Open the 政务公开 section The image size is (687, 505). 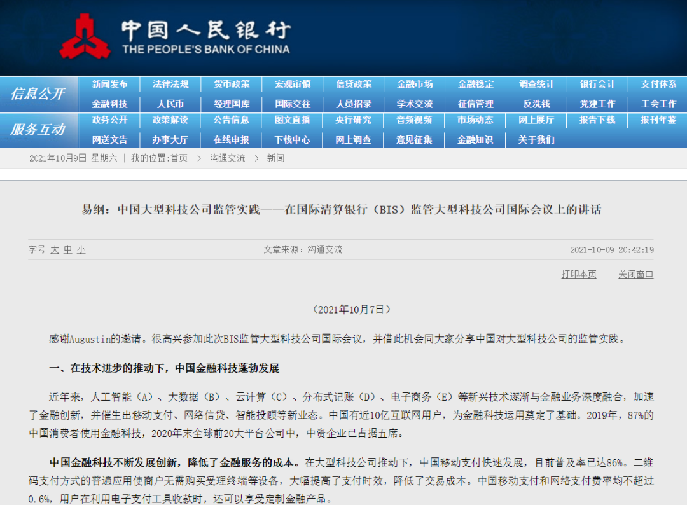coord(109,120)
